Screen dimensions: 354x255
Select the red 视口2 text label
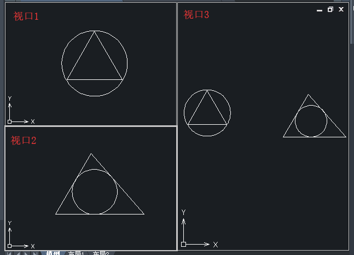24,141
